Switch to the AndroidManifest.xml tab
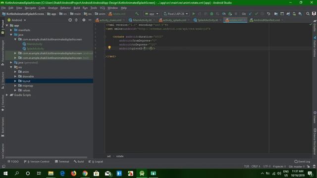The image size is (317, 178). (x=266, y=20)
